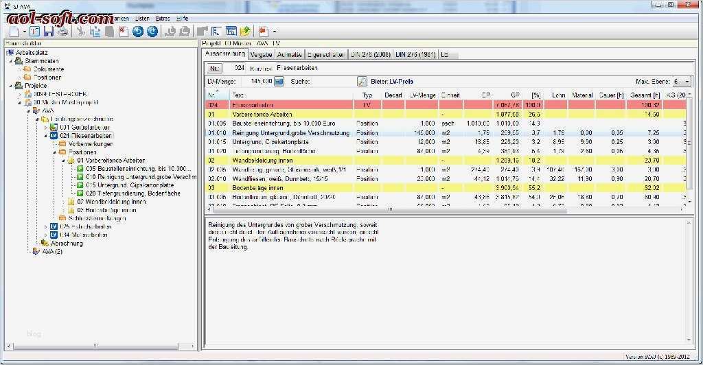Save with the floppy disk icon
Viewport: 703px width, 365px height.
coord(49,31)
